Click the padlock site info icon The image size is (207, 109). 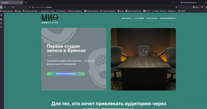[x=33, y=7]
